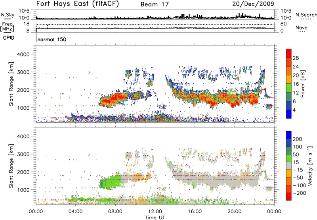Click the "80" Nave axis tick
The image size is (317, 220).
tap(284, 24)
